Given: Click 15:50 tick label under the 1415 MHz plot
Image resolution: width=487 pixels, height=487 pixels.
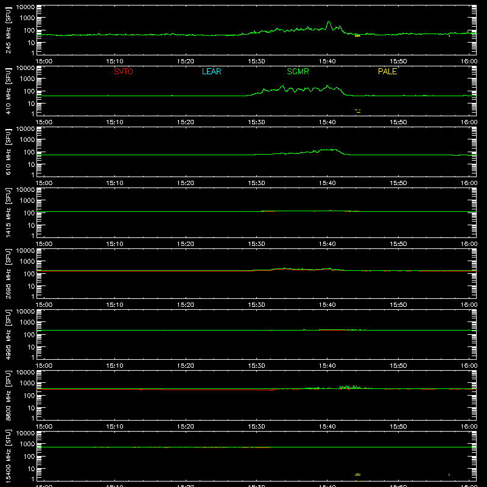Looking at the screenshot, I should pyautogui.click(x=398, y=244).
